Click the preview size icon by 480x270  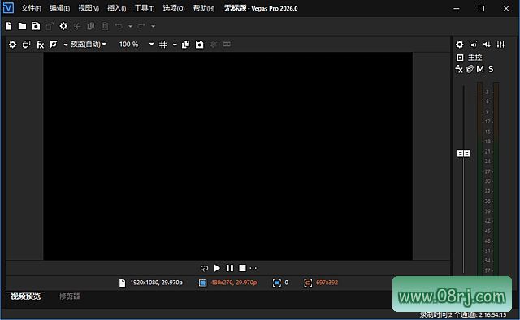coord(202,283)
